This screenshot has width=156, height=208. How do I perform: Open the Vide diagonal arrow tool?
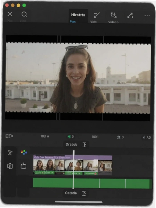pos(97,15)
